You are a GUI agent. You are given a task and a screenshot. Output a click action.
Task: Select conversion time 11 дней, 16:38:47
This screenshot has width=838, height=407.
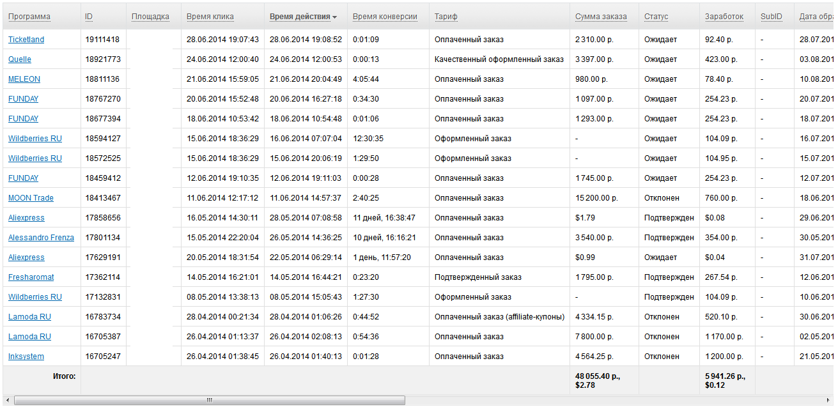click(x=384, y=218)
